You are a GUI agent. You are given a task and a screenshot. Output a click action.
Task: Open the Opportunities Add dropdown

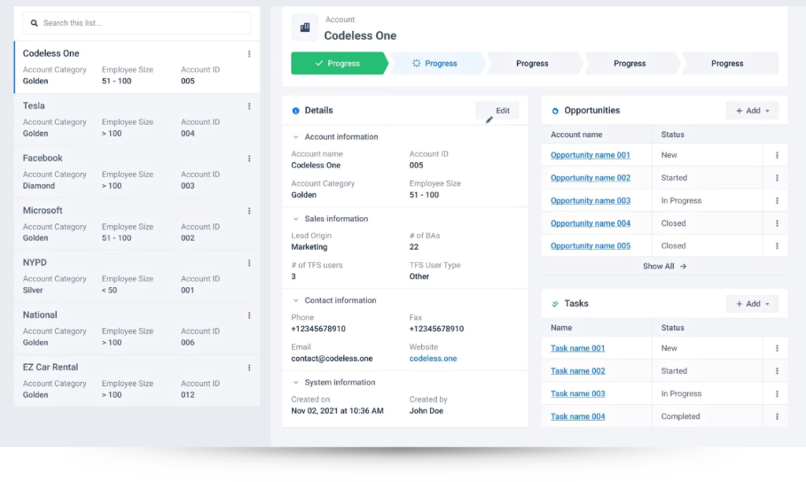752,110
